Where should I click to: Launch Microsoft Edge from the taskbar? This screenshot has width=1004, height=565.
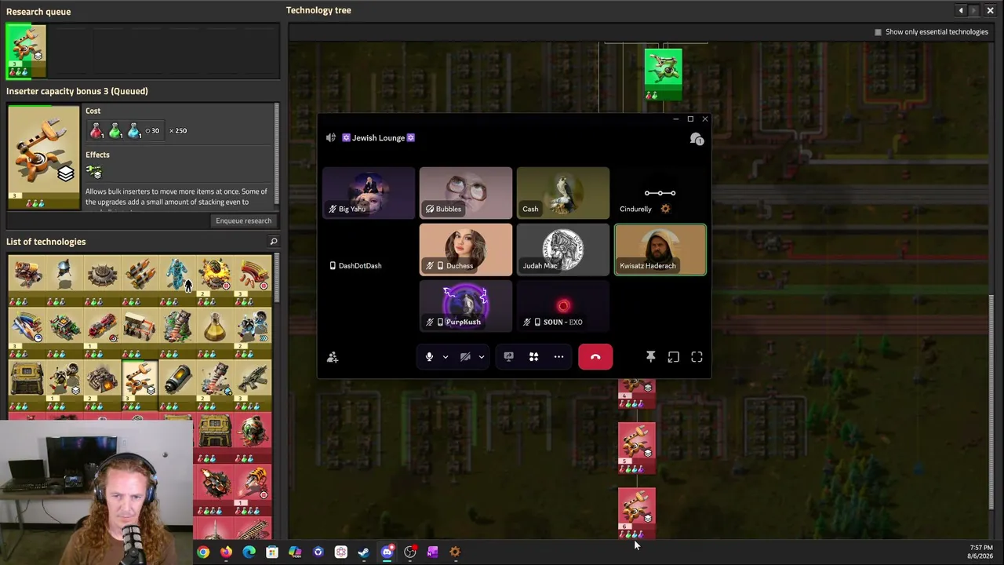249,552
